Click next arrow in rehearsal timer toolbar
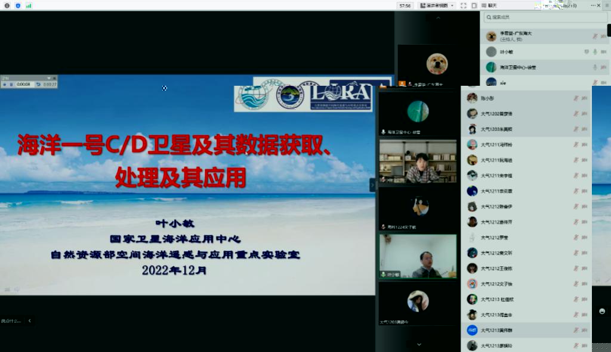 [x=5, y=85]
